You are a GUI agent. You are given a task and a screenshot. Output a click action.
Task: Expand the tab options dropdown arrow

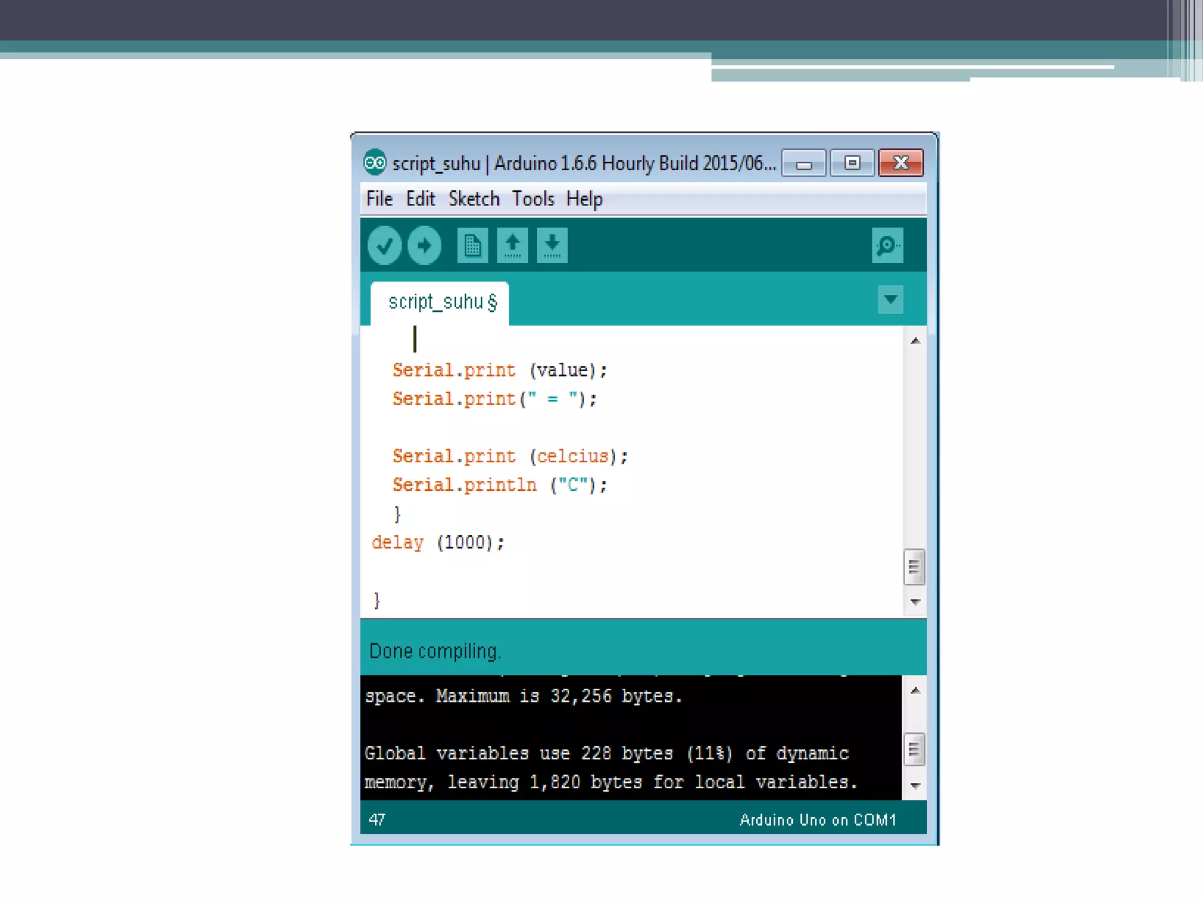click(890, 299)
